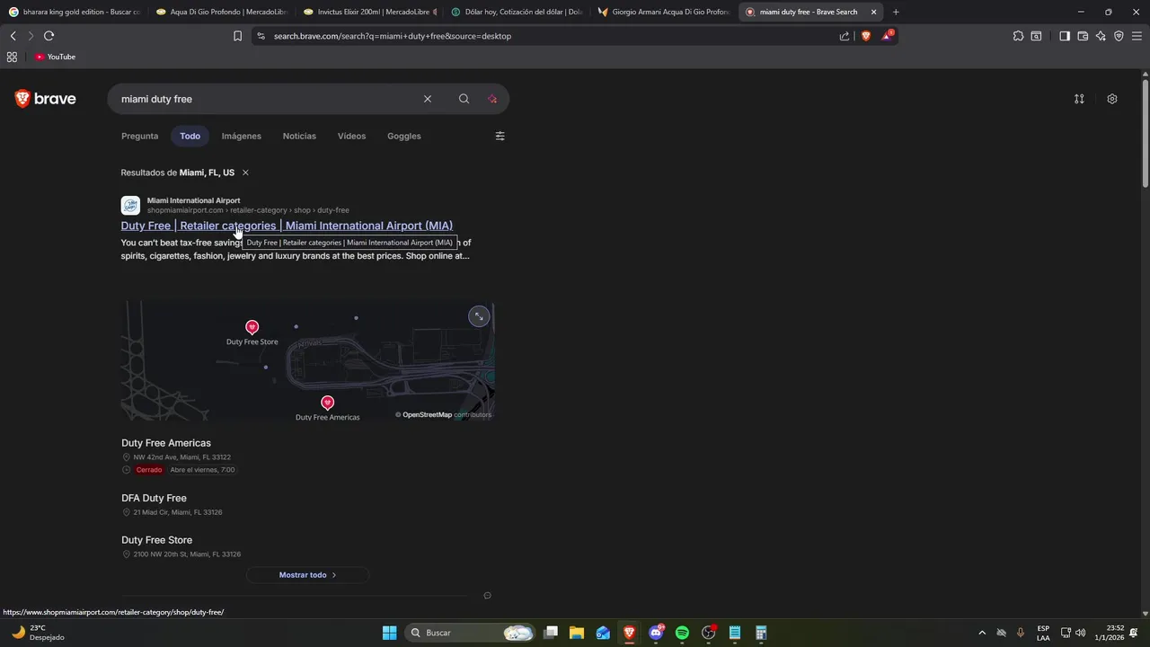Image resolution: width=1150 pixels, height=647 pixels.
Task: Open the search filters slider icon
Action: tap(500, 136)
